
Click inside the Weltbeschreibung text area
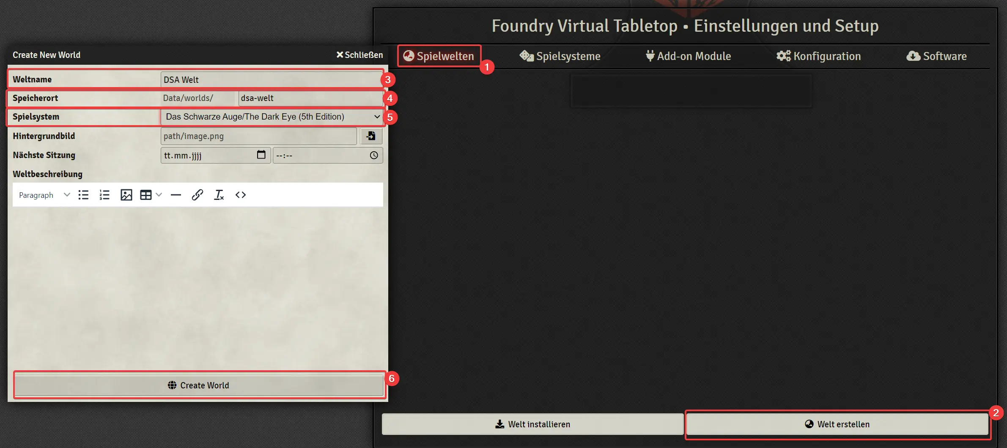click(x=198, y=287)
